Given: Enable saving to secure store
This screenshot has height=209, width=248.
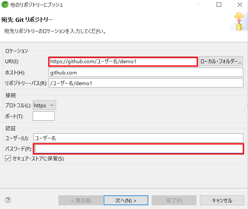Looking at the screenshot, I should click(8, 158).
